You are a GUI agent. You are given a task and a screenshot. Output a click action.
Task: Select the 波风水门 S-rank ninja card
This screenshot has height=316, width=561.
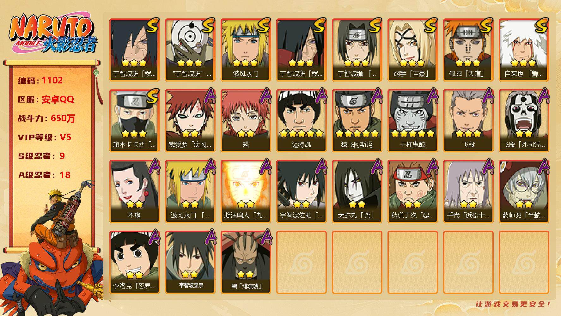click(x=246, y=50)
